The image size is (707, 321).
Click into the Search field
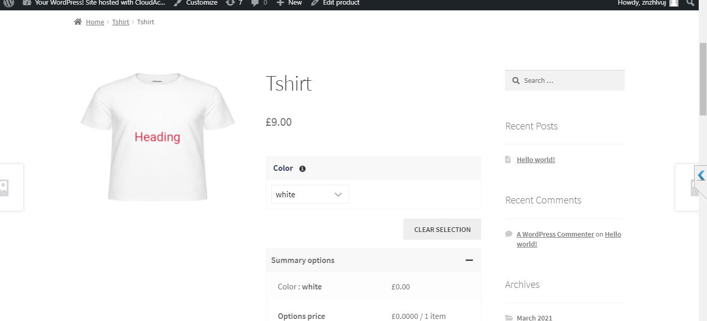click(x=570, y=80)
